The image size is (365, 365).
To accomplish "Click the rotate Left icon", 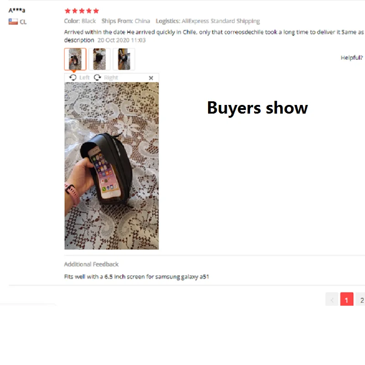I will [73, 78].
